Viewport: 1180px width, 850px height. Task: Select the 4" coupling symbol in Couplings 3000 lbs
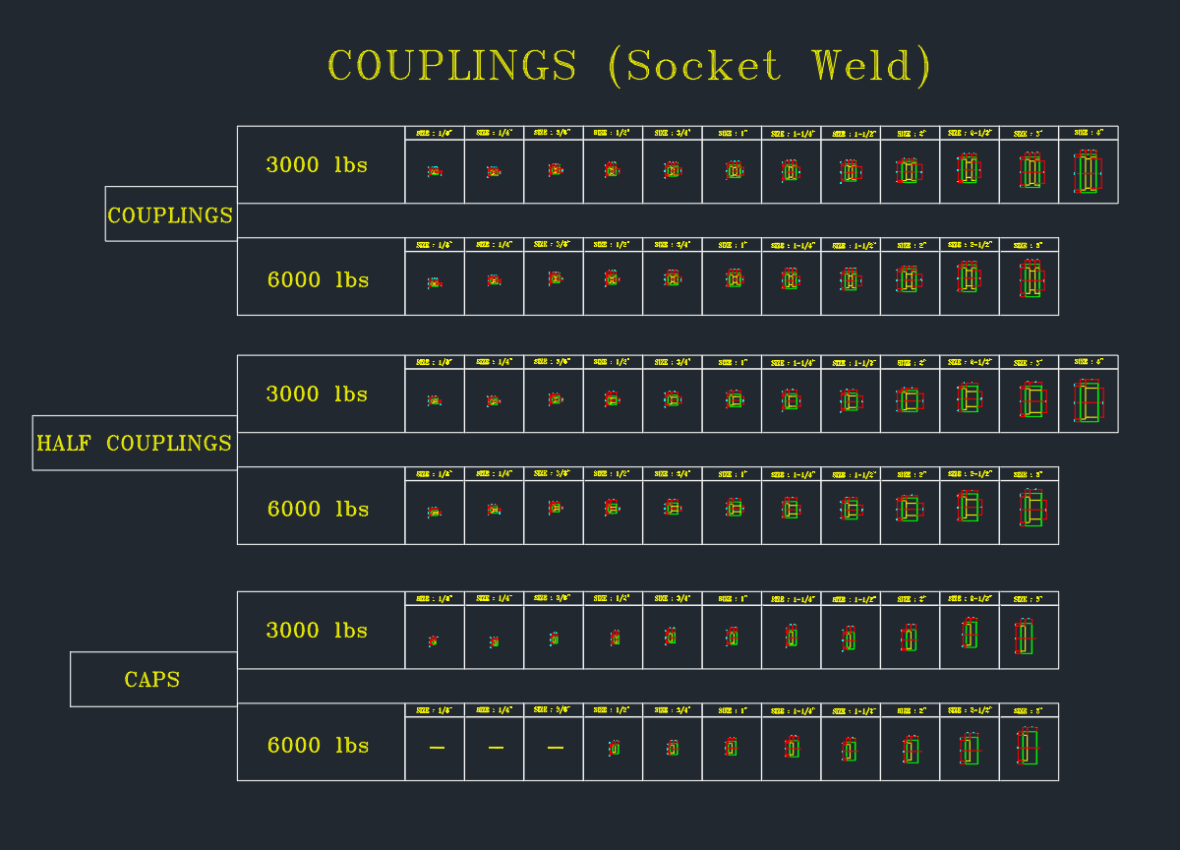[1088, 172]
